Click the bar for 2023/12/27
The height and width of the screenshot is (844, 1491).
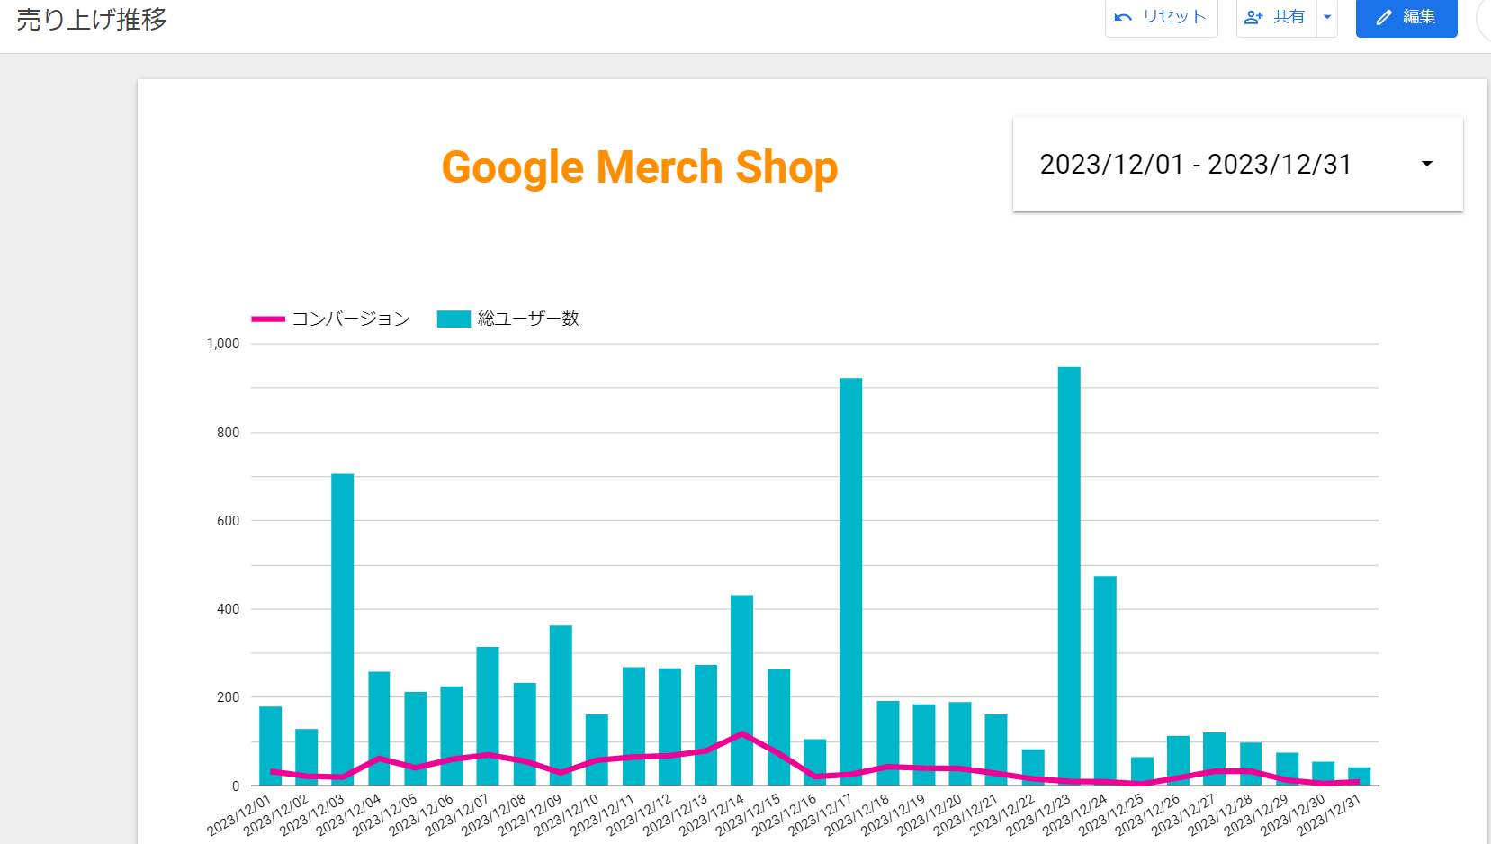(1214, 759)
